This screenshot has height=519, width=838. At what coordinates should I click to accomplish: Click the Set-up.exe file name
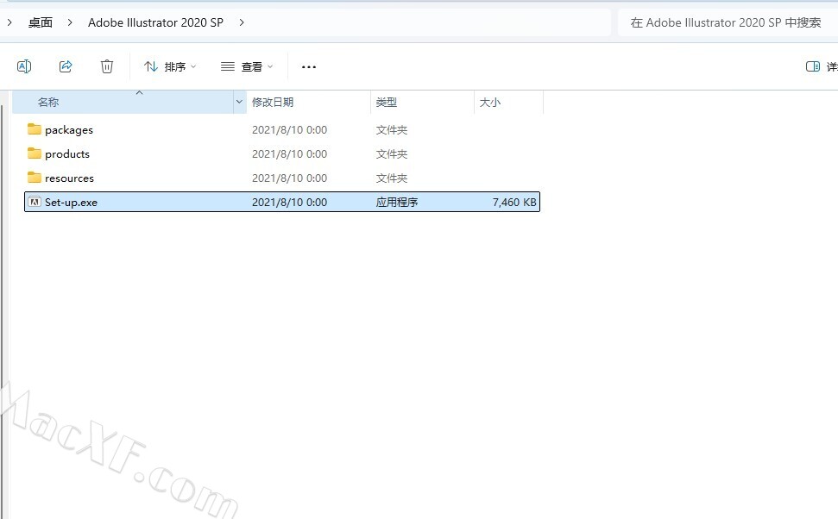click(x=71, y=203)
